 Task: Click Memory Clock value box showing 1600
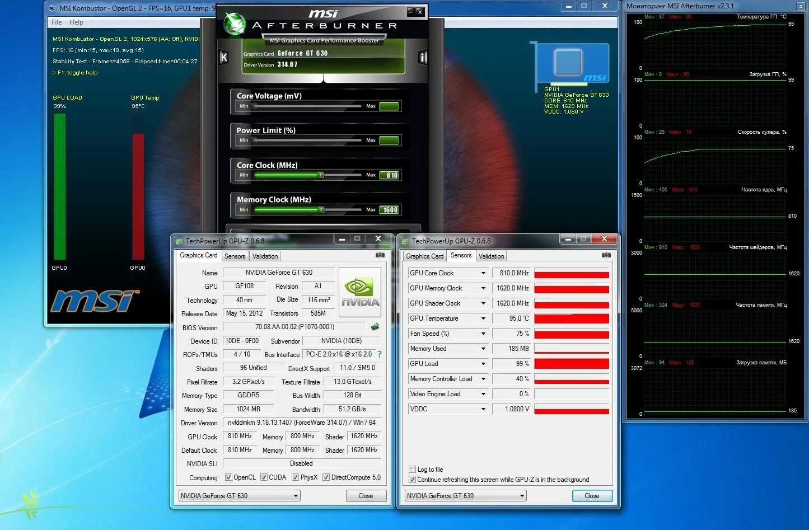[389, 210]
